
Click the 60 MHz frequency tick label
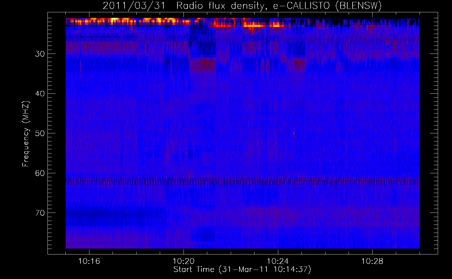pos(40,173)
